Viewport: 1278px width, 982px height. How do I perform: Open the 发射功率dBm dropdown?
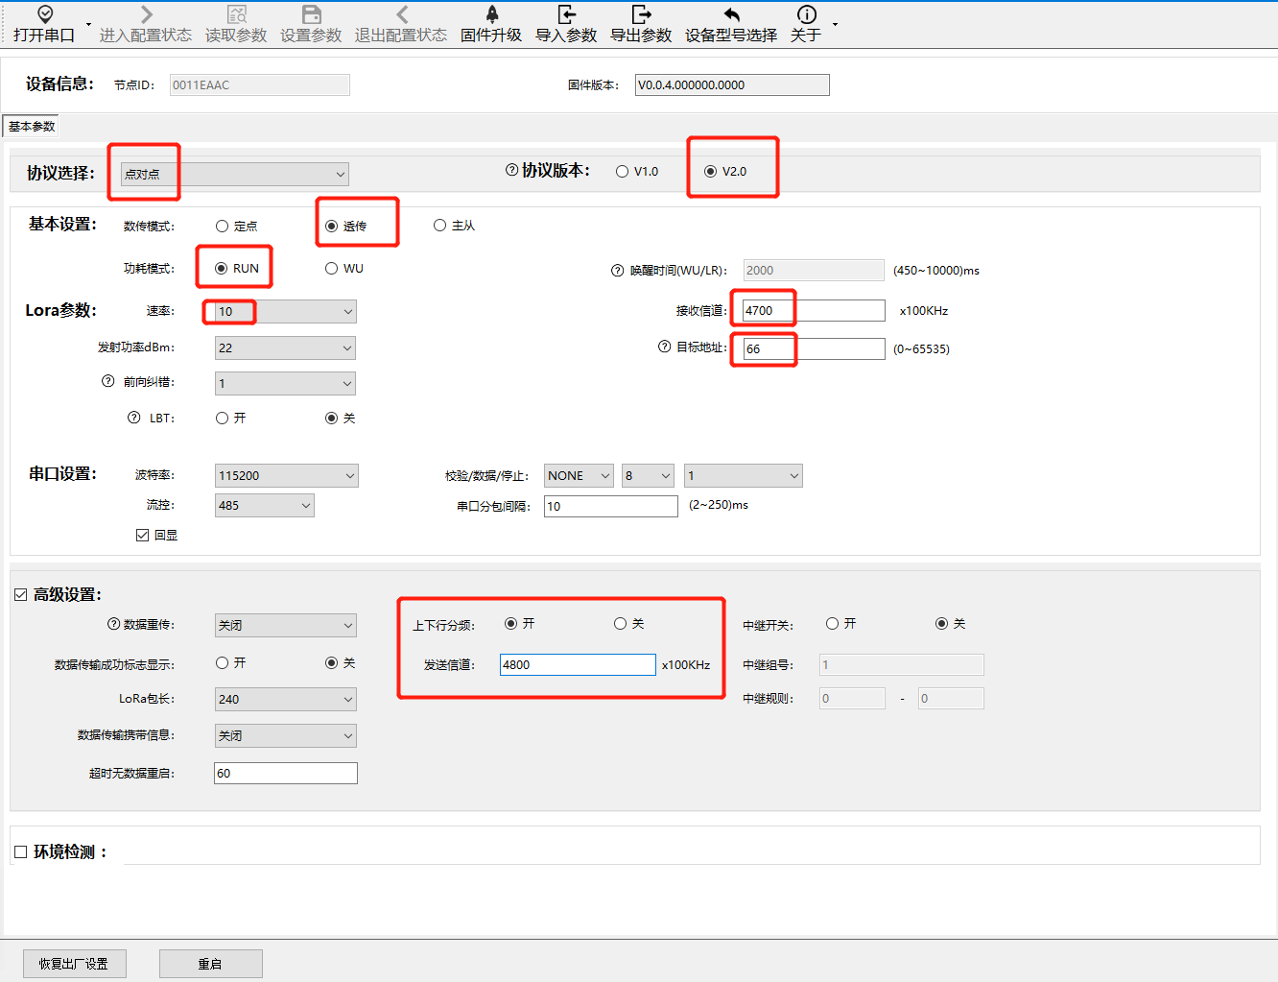coord(285,348)
